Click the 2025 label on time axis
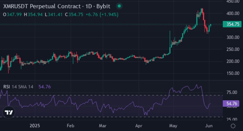Image resolution: width=243 pixels, height=131 pixels. 35,126
